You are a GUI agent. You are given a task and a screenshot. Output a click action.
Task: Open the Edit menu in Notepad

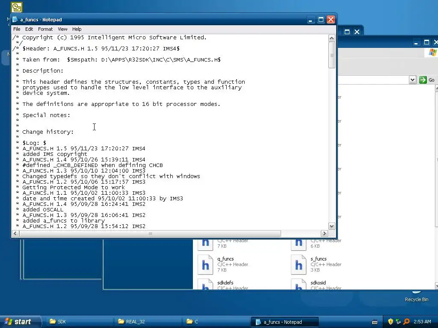pos(29,29)
